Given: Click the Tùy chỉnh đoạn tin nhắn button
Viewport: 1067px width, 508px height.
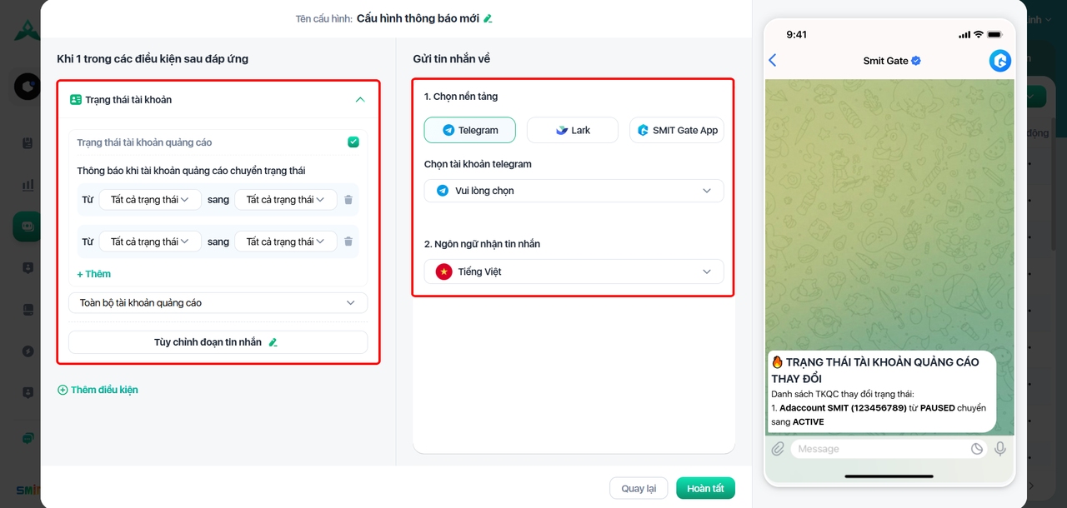Looking at the screenshot, I should [218, 342].
